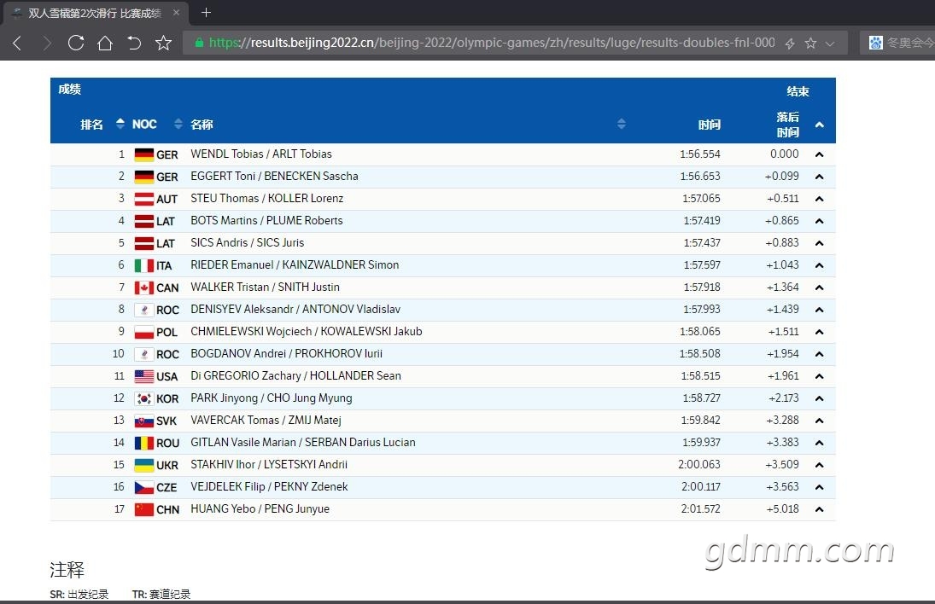Click the favorites star left of address bar
This screenshot has width=935, height=604.
click(163, 43)
